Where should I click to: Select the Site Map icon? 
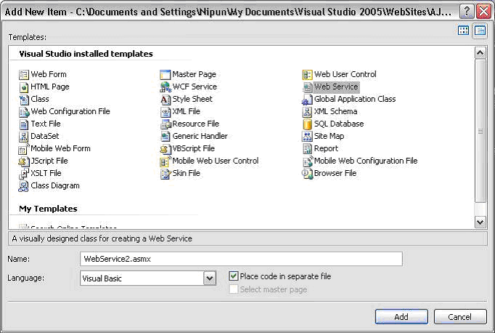pyautogui.click(x=307, y=136)
